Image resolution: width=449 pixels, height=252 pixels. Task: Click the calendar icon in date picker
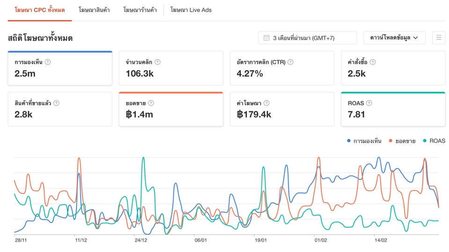(267, 38)
